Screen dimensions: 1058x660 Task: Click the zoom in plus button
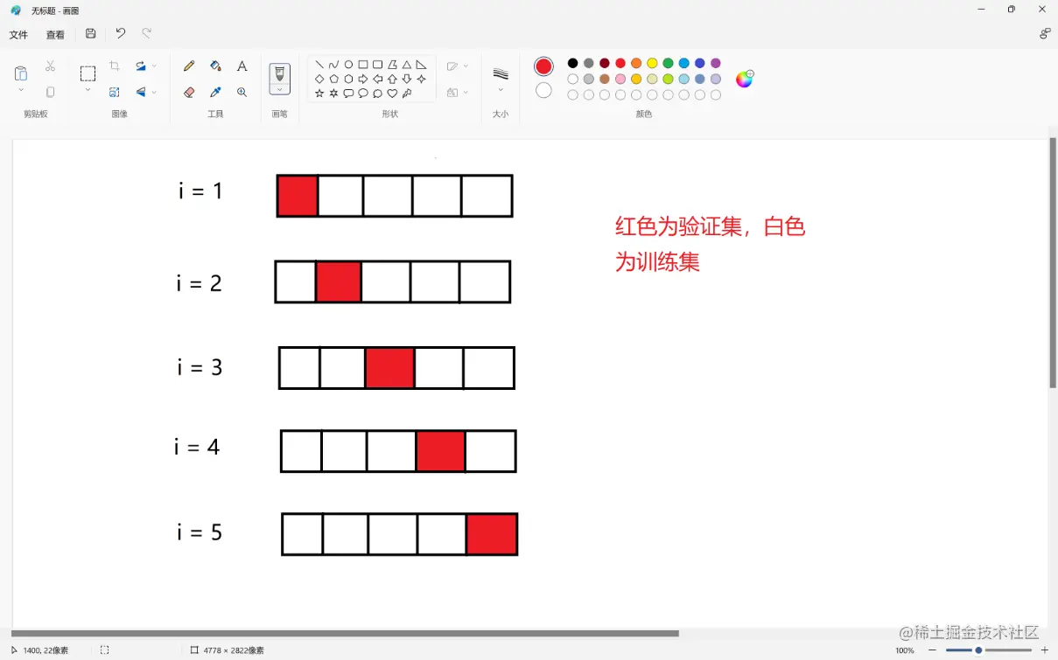[1044, 650]
